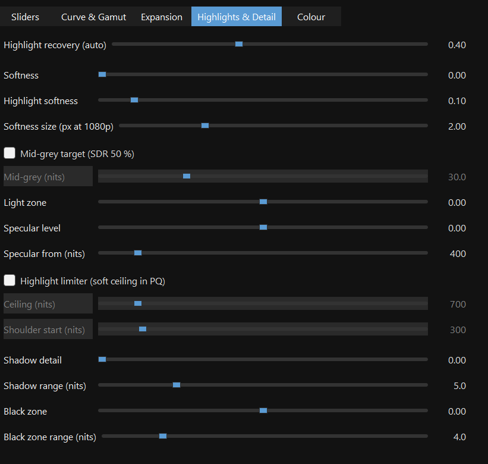488x464 pixels.
Task: Click the Highlight recovery slider handle
Action: [239, 44]
